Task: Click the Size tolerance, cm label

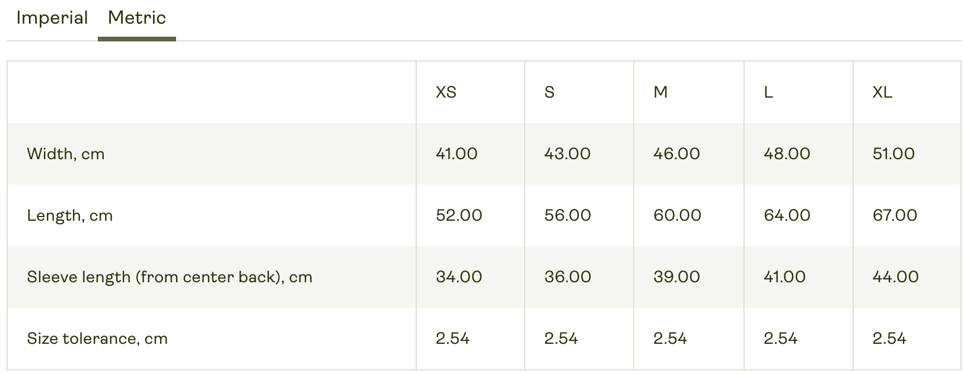Action: pos(97,338)
